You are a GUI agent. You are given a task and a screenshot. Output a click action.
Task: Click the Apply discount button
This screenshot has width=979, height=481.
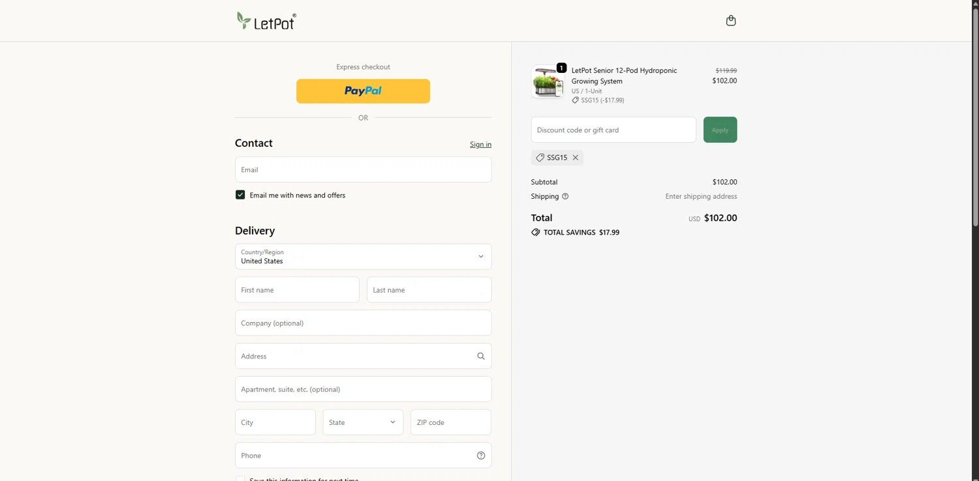pyautogui.click(x=720, y=130)
